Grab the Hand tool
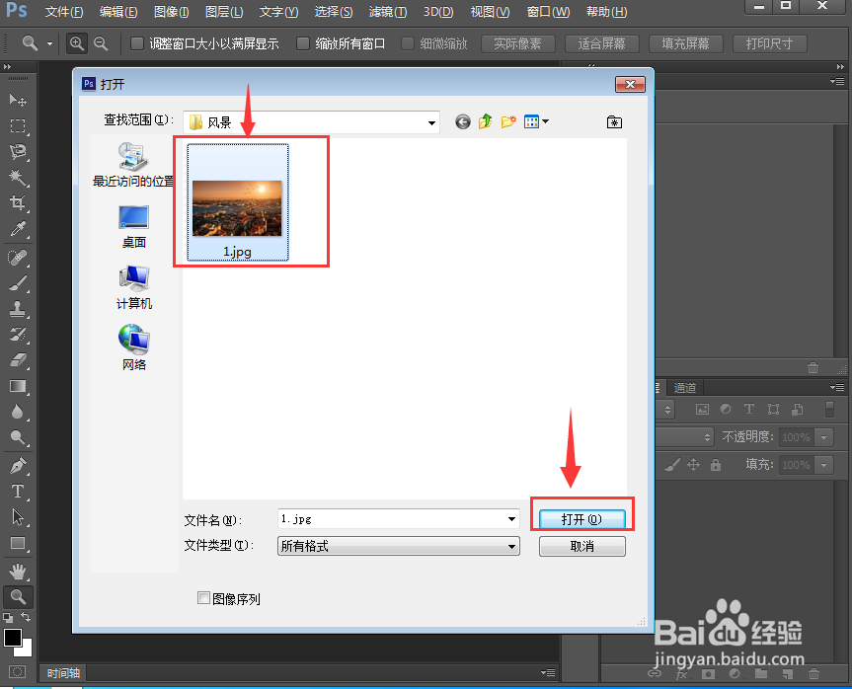 pos(18,571)
